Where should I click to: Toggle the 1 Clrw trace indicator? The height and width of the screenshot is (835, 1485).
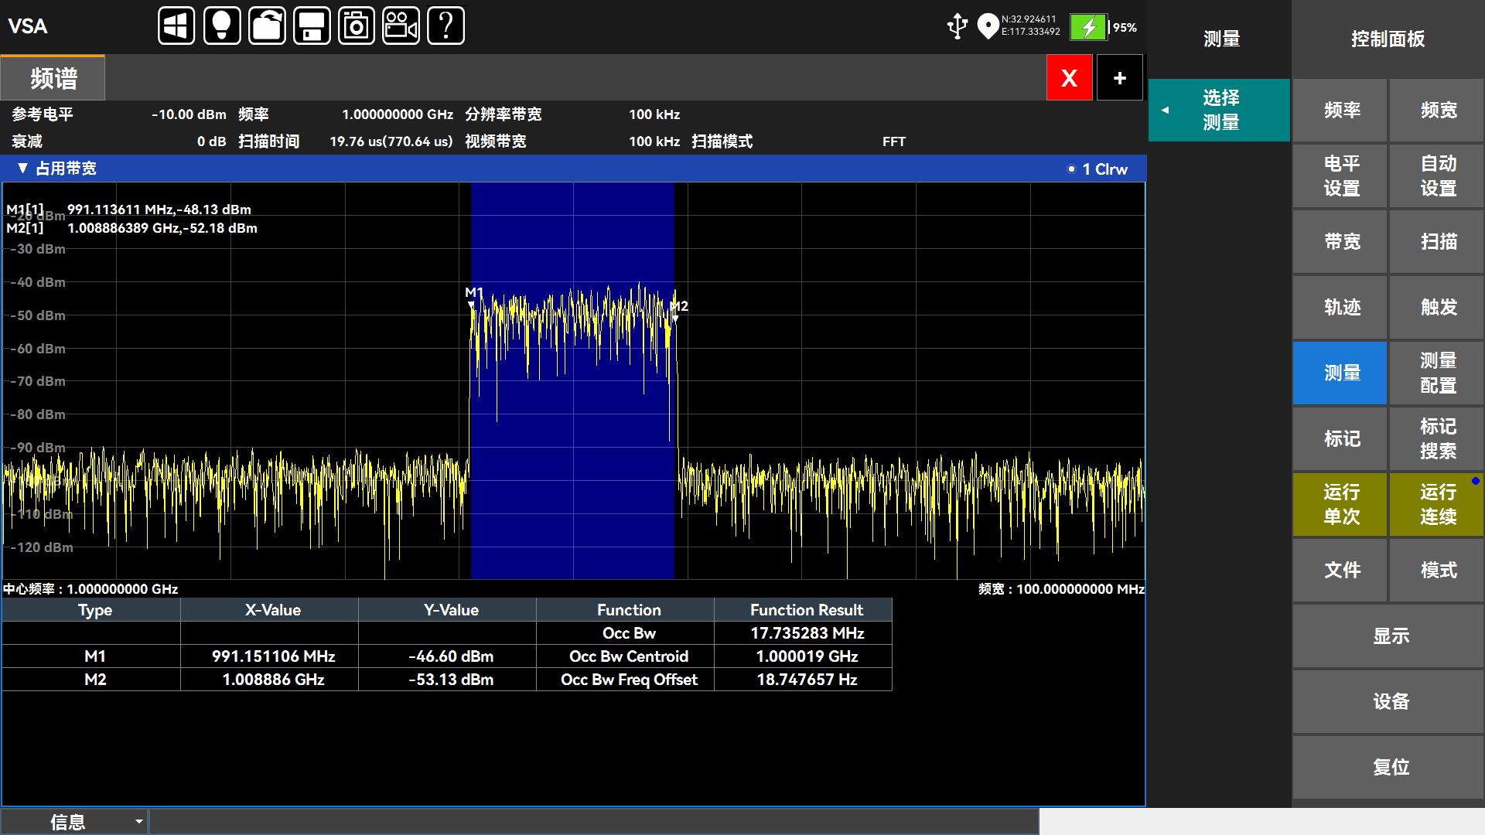pos(1098,169)
